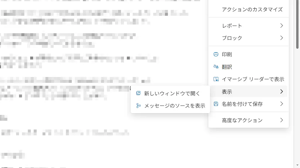300x168 pixels.
Task: Click the message source branch icon
Action: [x=138, y=106]
